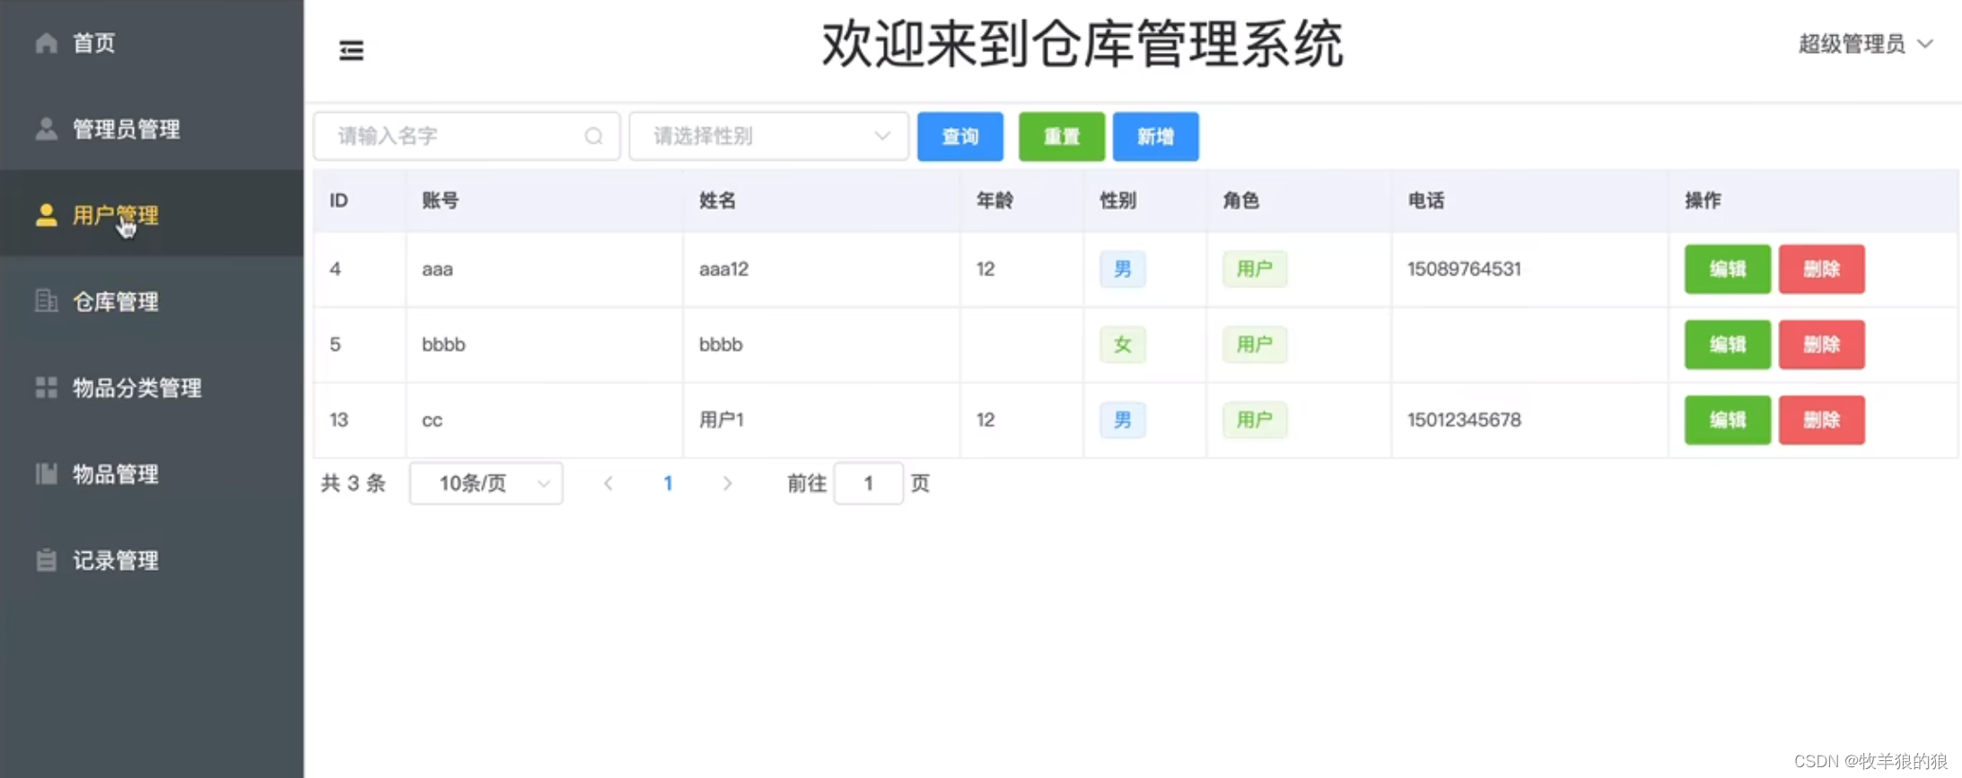Click the 新增 button to add user

point(1155,136)
